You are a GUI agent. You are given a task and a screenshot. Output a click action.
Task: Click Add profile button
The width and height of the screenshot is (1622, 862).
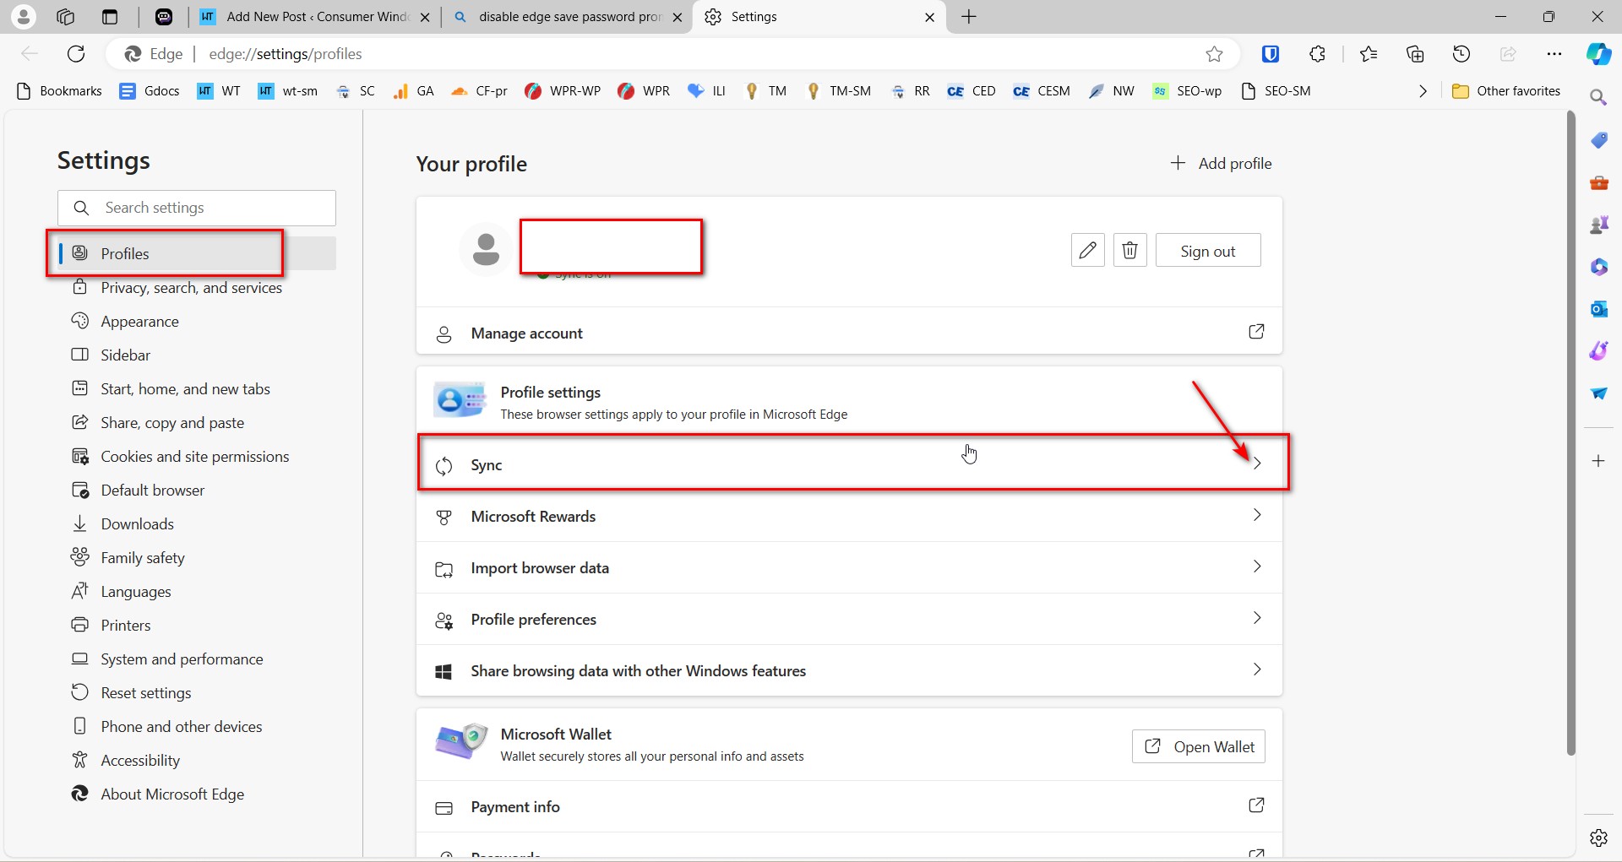(1221, 163)
